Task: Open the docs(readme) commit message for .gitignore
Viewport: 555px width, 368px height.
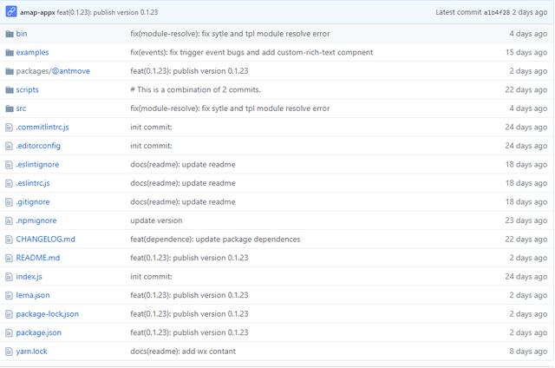Action: click(x=183, y=202)
